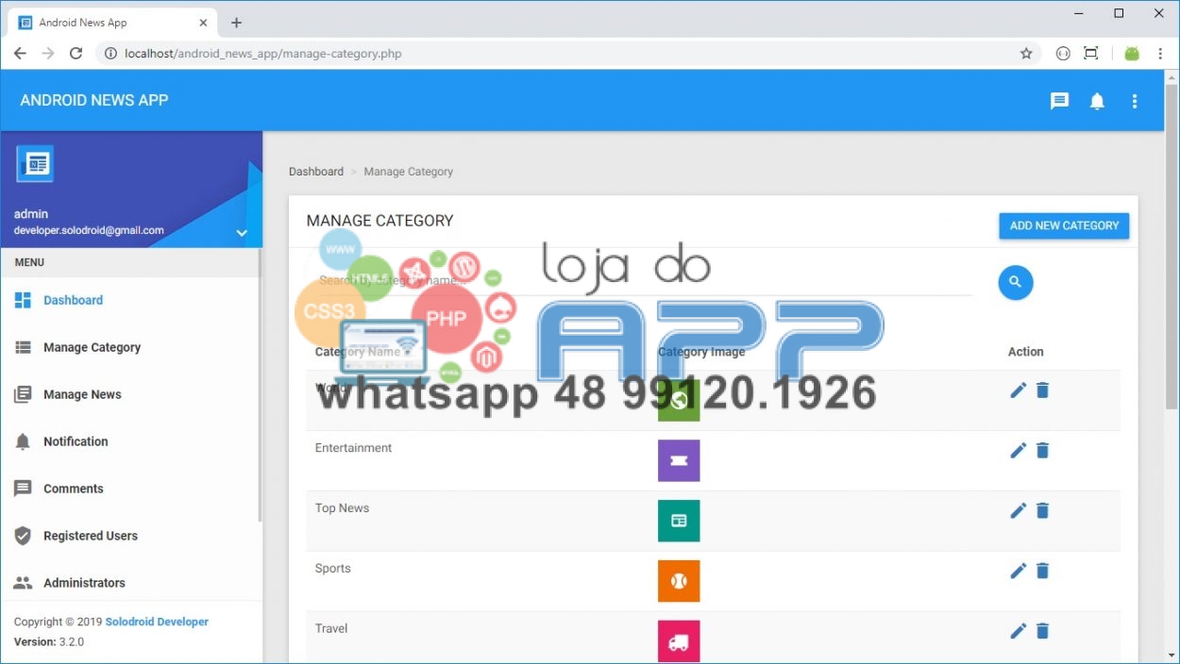1180x664 pixels.
Task: Open the Solodroid Developer link
Action: 157,622
